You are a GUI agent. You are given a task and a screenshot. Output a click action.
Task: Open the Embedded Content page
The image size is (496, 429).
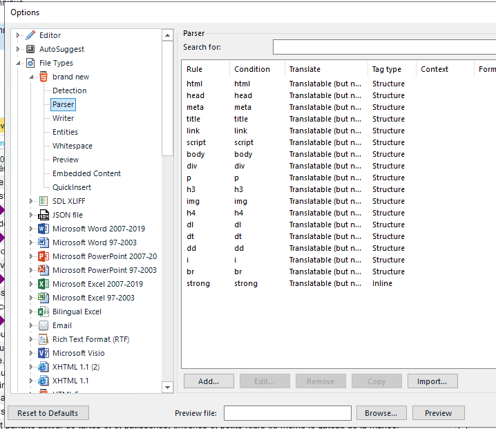86,173
